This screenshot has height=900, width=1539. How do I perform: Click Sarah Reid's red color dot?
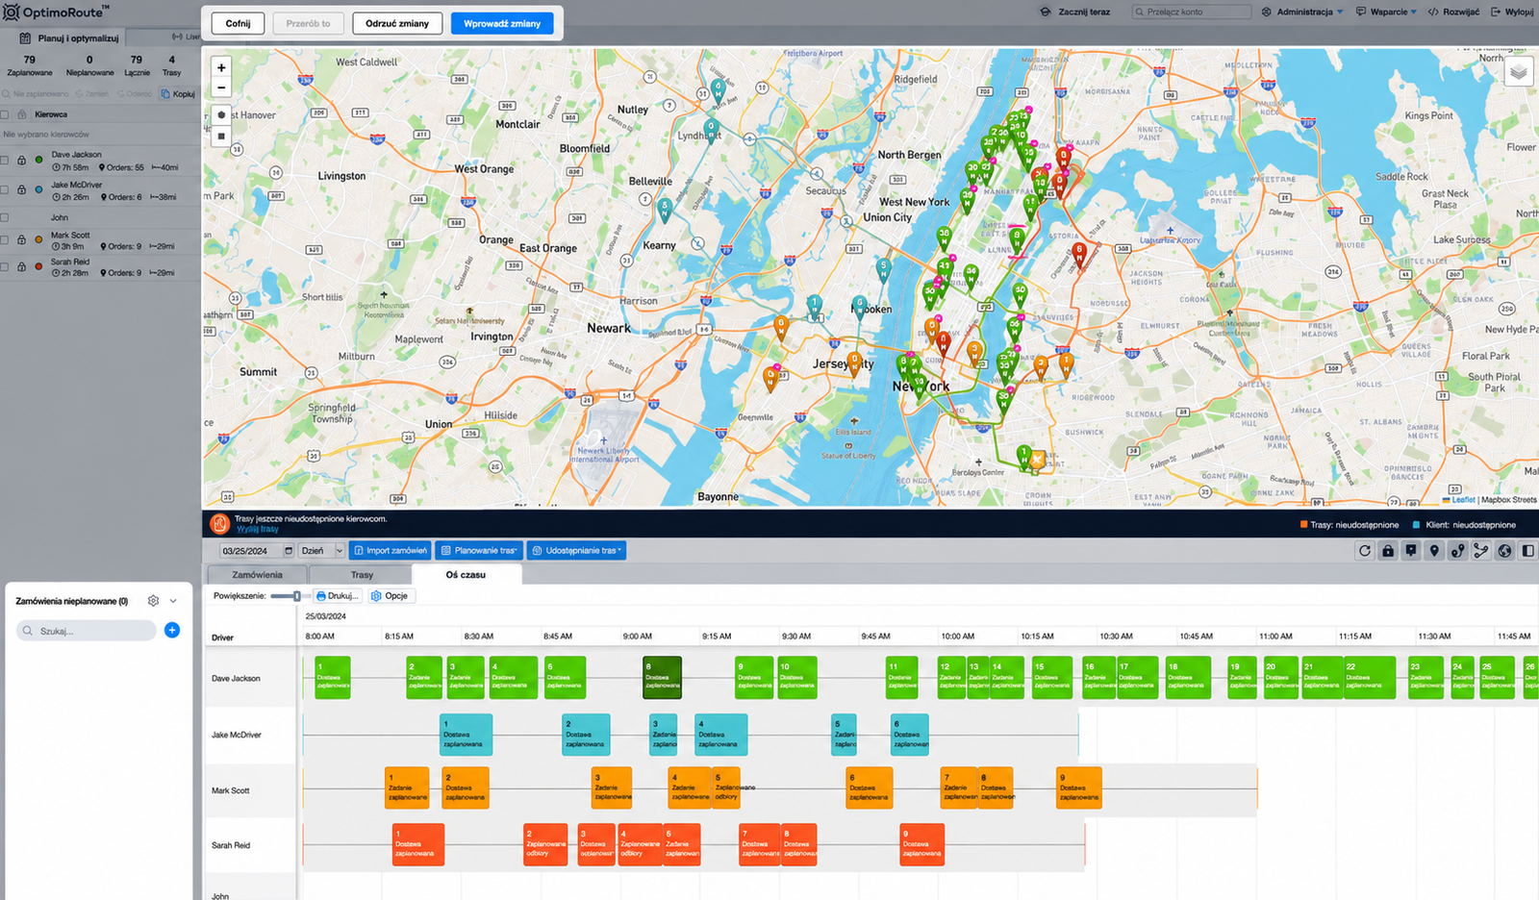point(38,266)
